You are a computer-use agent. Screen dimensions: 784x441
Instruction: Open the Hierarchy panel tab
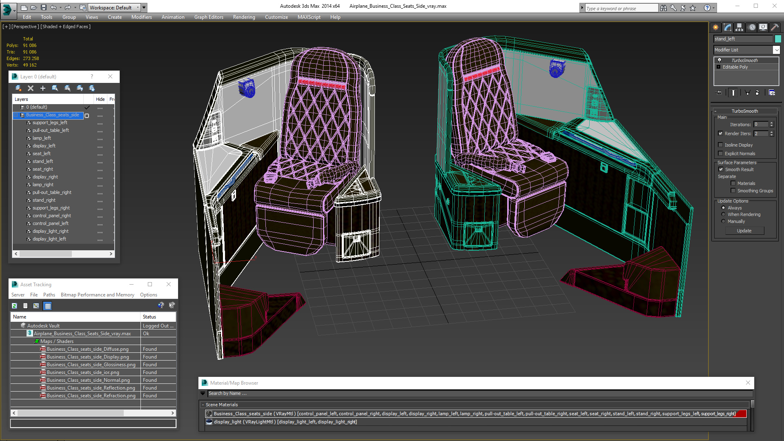[739, 27]
